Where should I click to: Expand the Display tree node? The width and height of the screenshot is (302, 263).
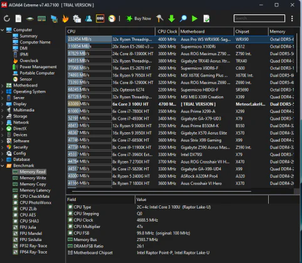(x=3, y=104)
